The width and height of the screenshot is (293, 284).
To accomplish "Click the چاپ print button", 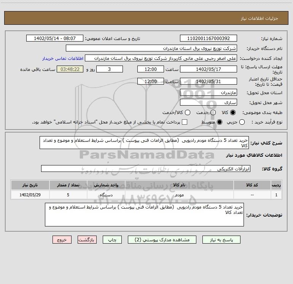I will [112, 240].
